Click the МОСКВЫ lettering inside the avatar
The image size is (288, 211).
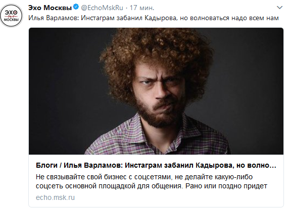point(11,20)
